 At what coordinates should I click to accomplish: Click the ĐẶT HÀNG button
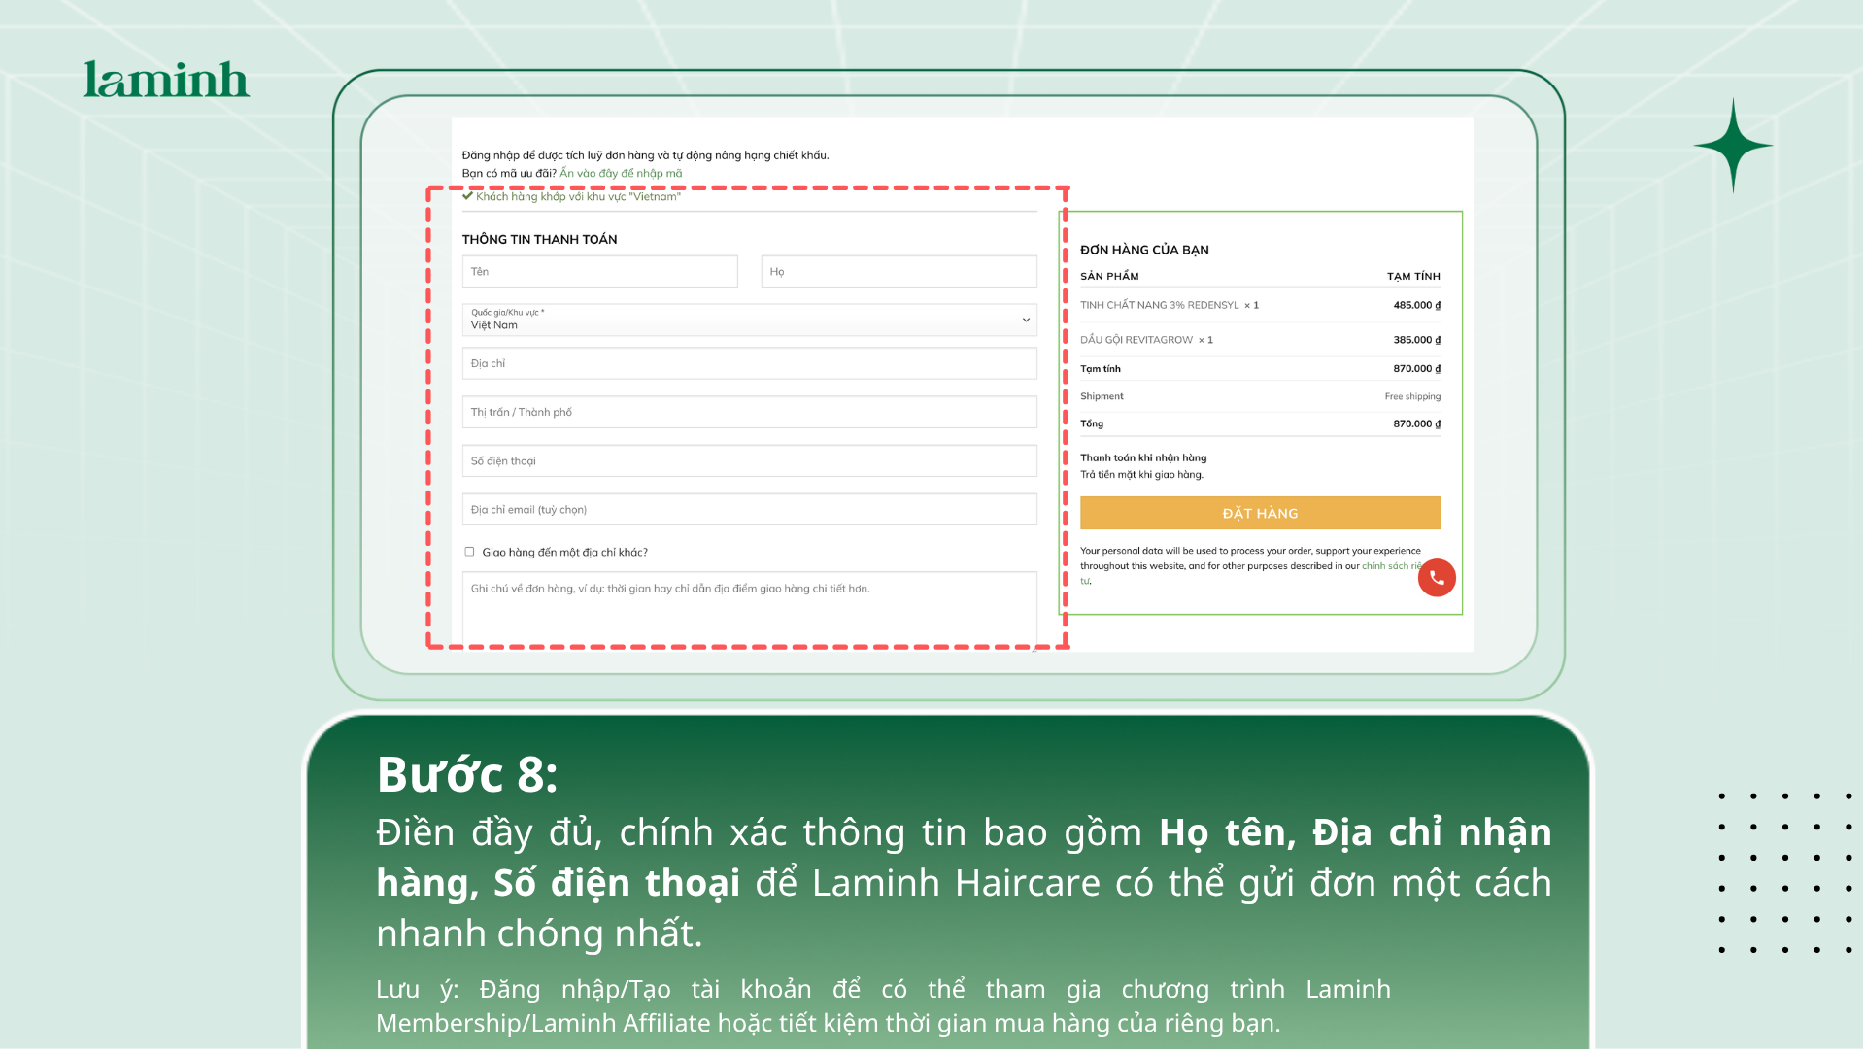[x=1260, y=513]
